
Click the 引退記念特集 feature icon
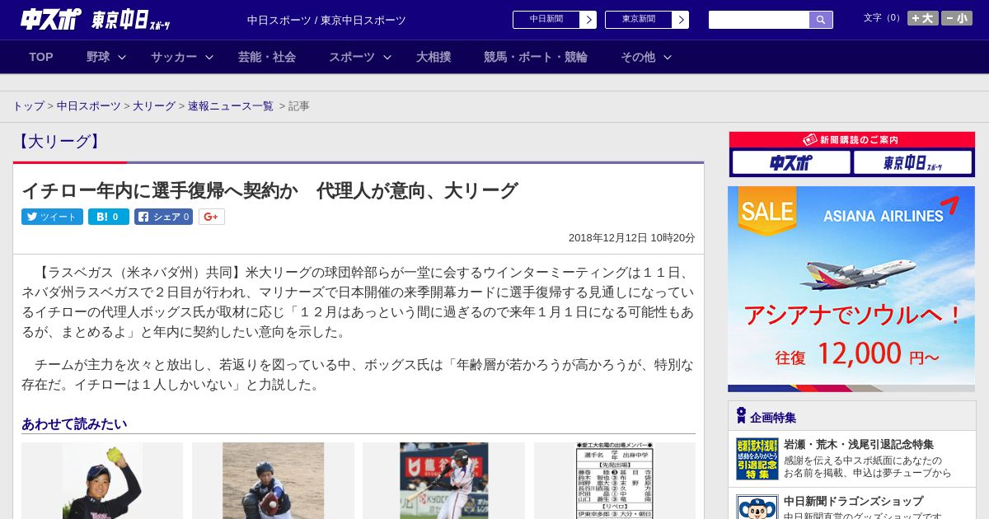pos(757,459)
